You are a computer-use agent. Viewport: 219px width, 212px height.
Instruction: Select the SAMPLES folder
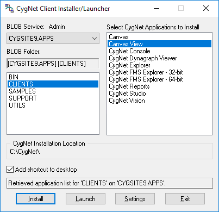[x=53, y=91]
